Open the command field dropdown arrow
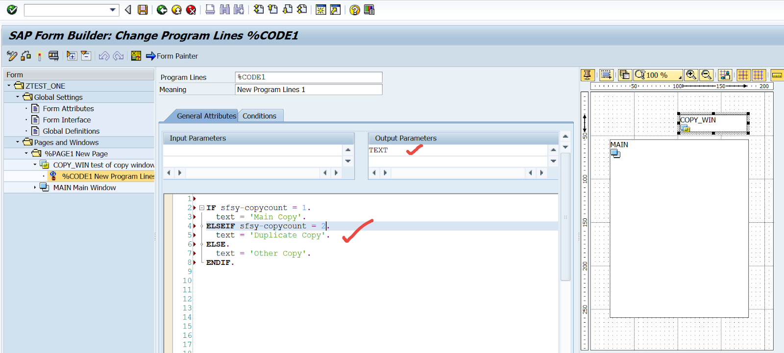The image size is (784, 353). point(113,10)
